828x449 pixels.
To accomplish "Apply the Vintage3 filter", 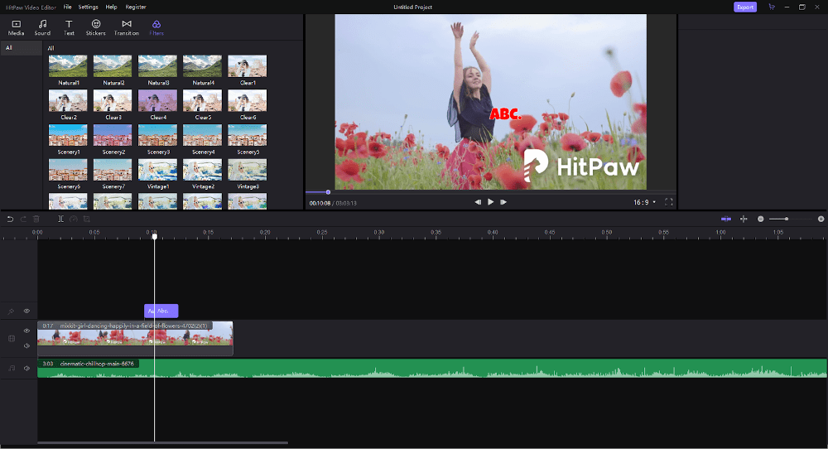I will [x=247, y=170].
